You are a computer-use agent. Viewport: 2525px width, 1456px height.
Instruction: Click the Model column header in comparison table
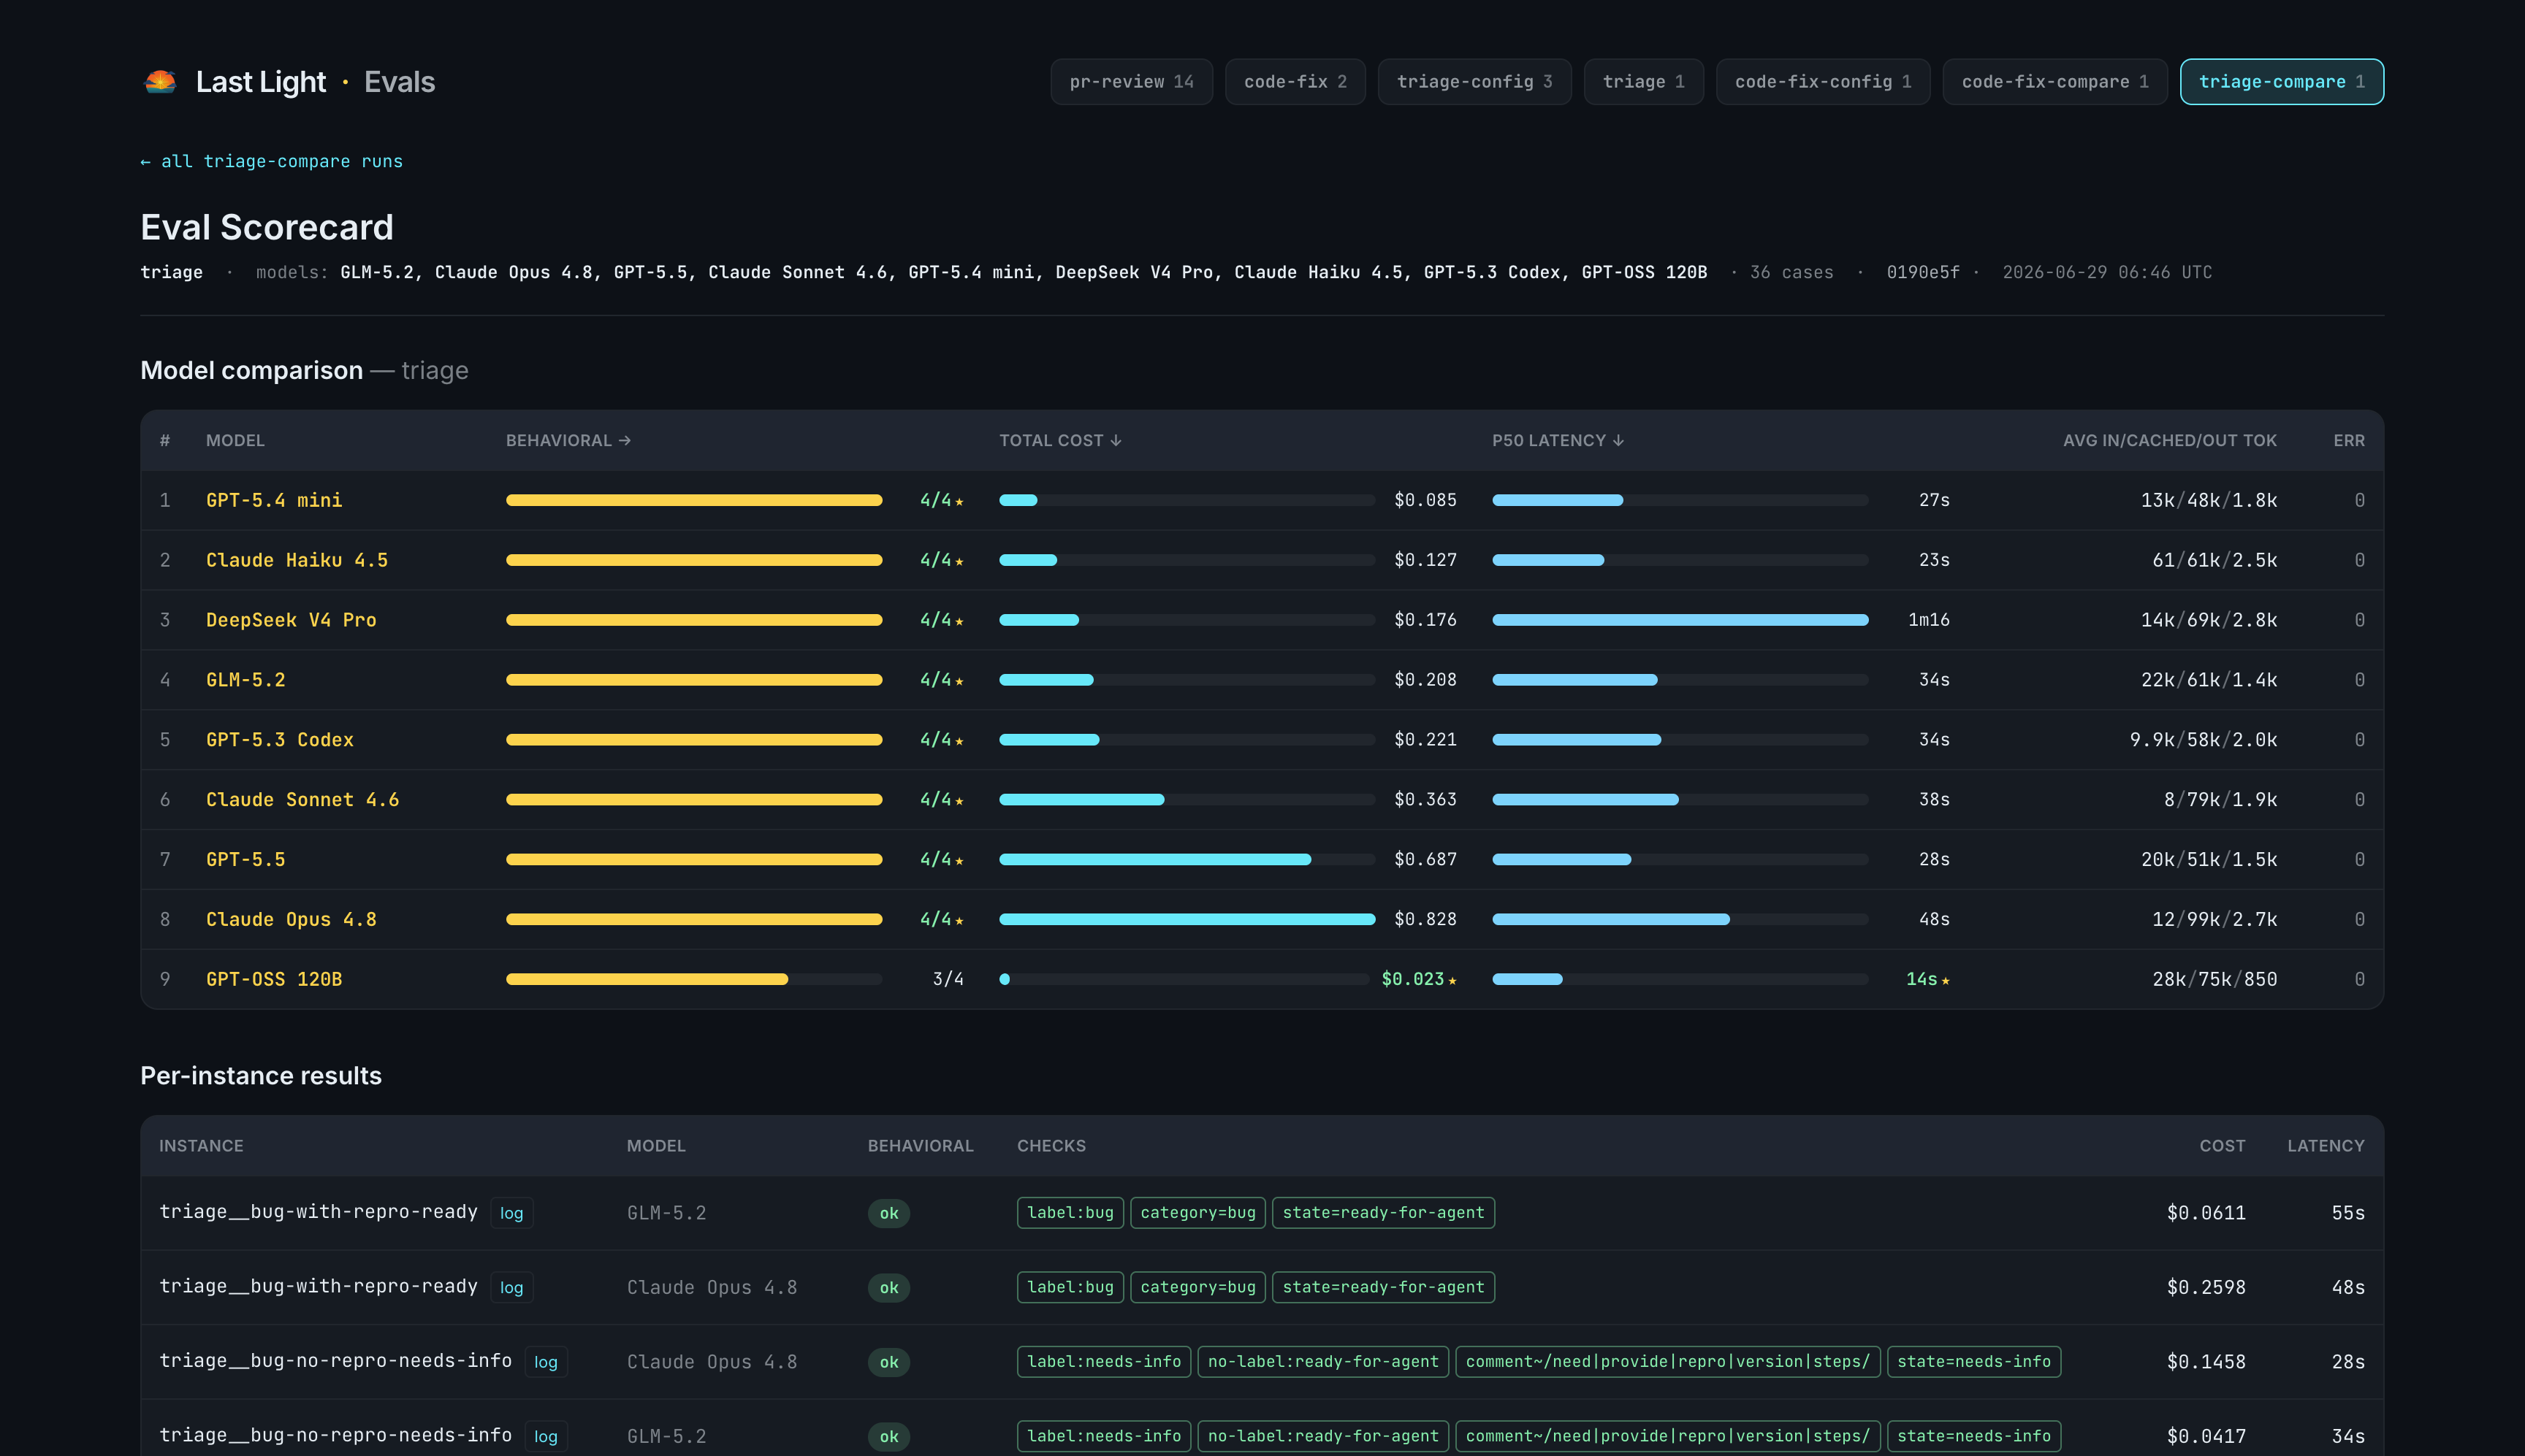pos(235,440)
